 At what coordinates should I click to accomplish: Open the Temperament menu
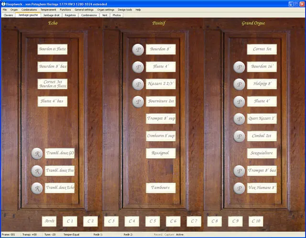pyautogui.click(x=48, y=10)
